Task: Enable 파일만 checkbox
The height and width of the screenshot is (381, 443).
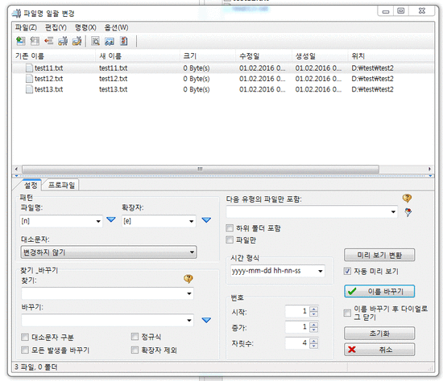Action: pyautogui.click(x=230, y=240)
